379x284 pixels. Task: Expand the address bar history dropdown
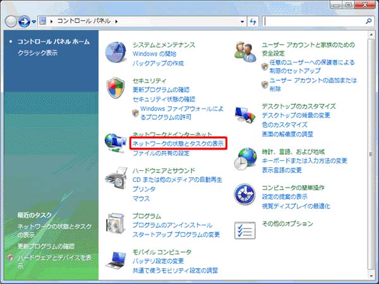coord(242,21)
